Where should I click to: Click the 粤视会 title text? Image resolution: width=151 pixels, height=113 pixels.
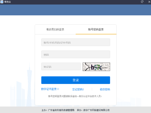pyautogui.click(x=8, y=2)
